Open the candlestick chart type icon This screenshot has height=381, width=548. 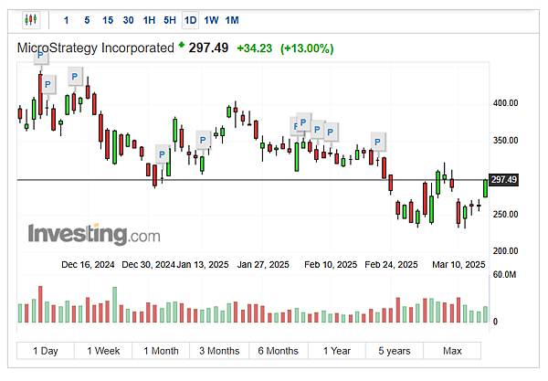pos(31,20)
